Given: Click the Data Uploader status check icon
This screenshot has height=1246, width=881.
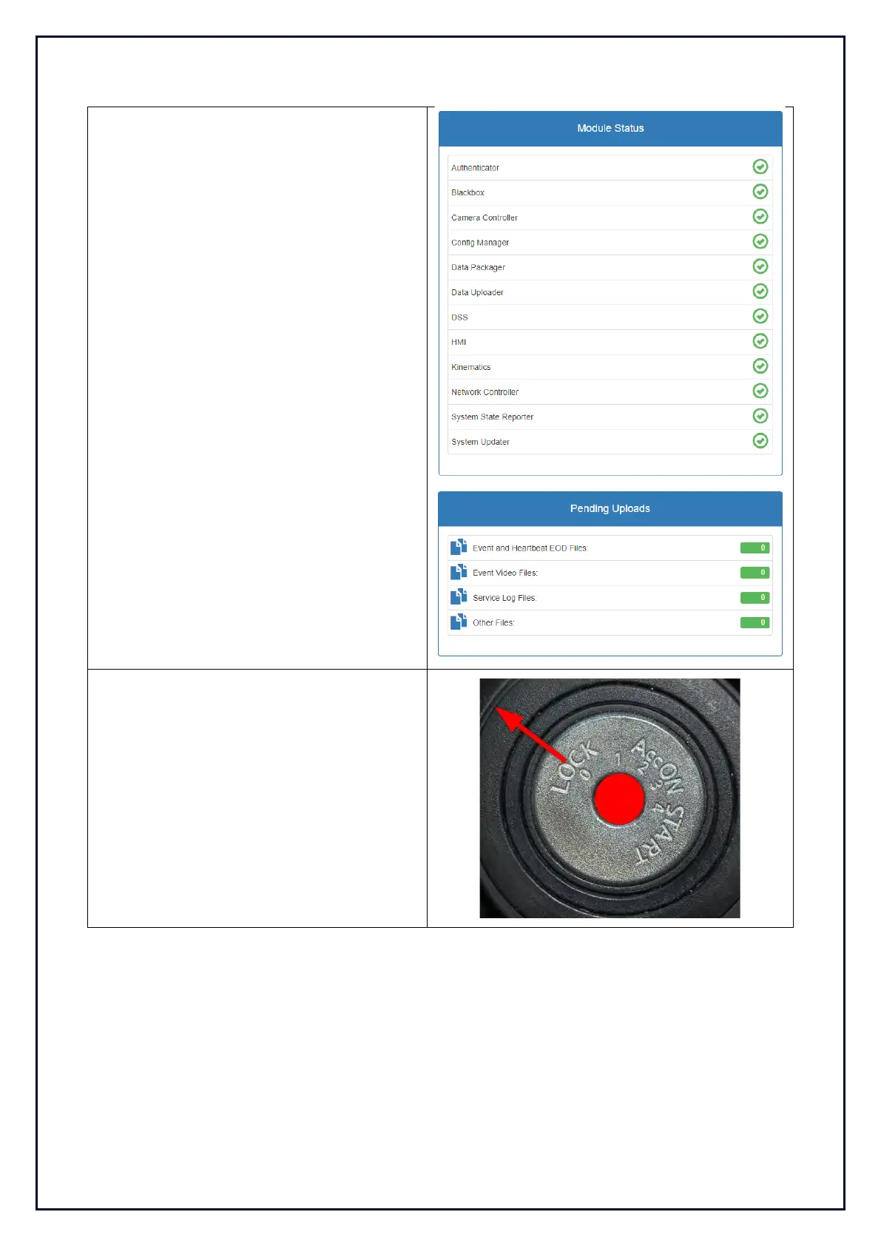Looking at the screenshot, I should coord(760,291).
